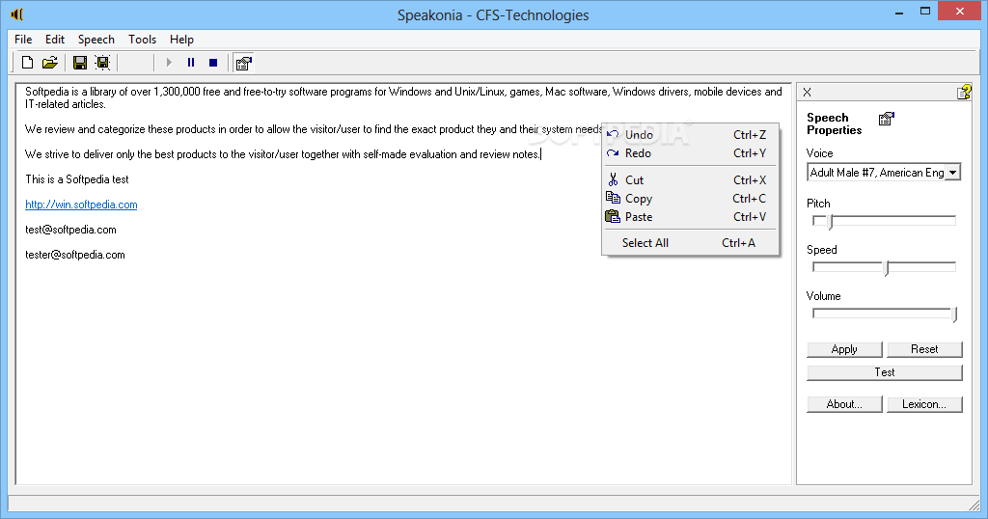Click the Speed slider handle
This screenshot has width=988, height=519.
pyautogui.click(x=887, y=267)
